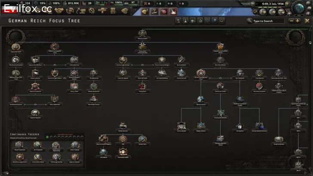The height and width of the screenshot is (176, 313).
Task: Click the topmost root focus of the tree
Action: pyautogui.click(x=142, y=33)
